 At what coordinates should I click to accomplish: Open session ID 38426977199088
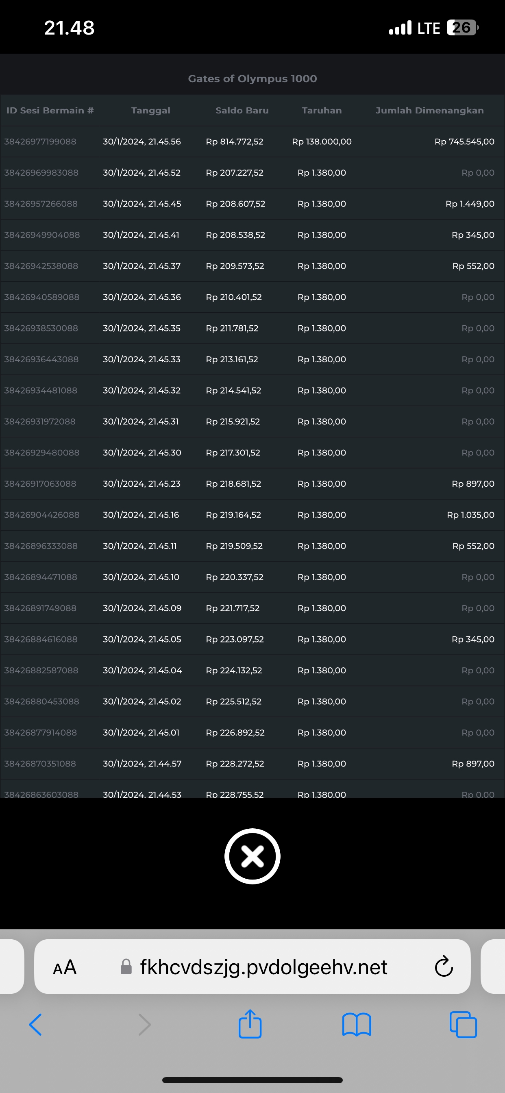[40, 142]
